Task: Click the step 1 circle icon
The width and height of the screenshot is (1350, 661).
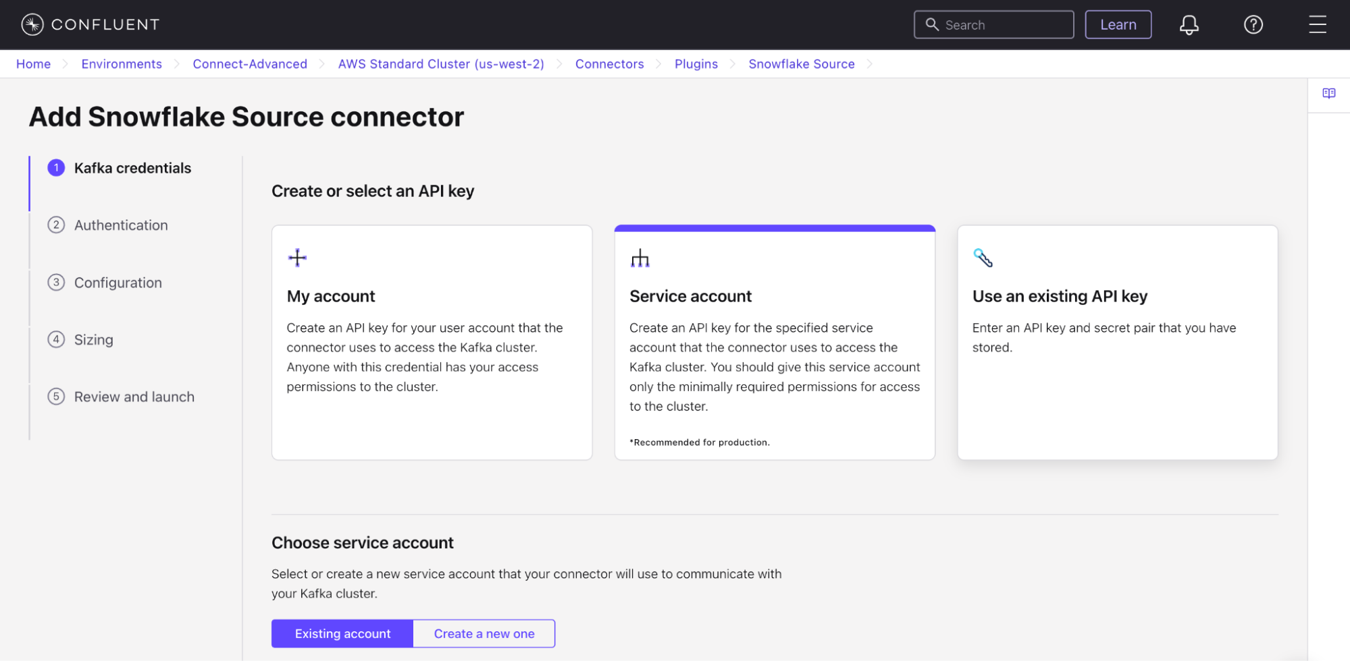Action: point(56,168)
